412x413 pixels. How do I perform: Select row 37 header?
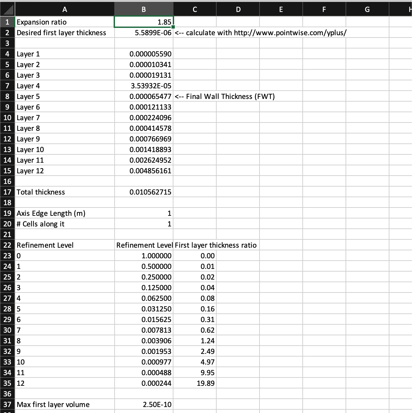7,404
